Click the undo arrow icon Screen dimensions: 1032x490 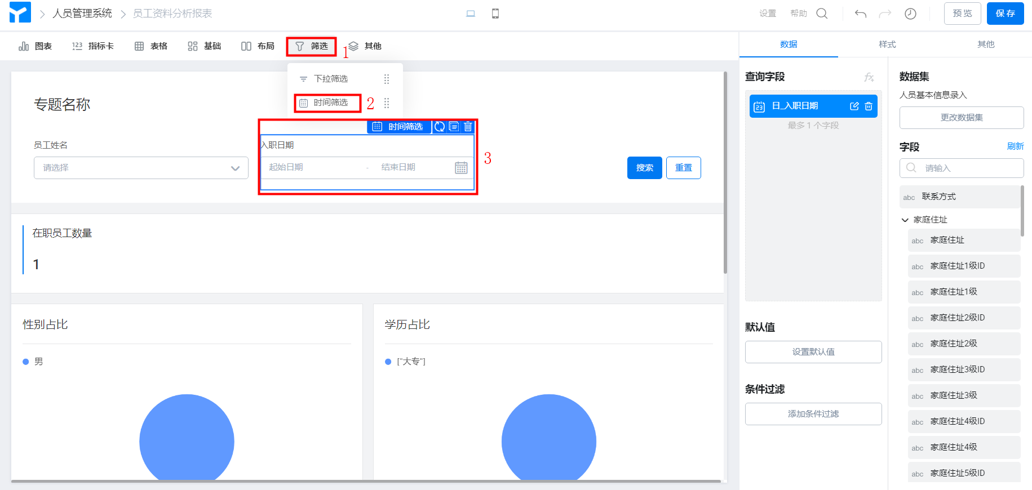tap(860, 14)
